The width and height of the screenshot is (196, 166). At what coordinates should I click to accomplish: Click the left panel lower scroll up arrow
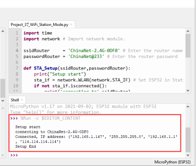(3, 108)
